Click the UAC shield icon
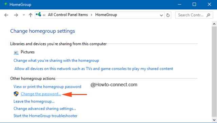 click(x=16, y=94)
